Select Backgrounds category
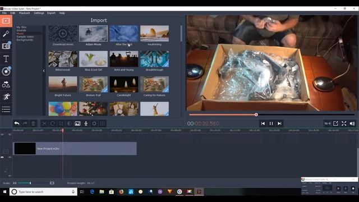The image size is (359, 202). [25, 40]
